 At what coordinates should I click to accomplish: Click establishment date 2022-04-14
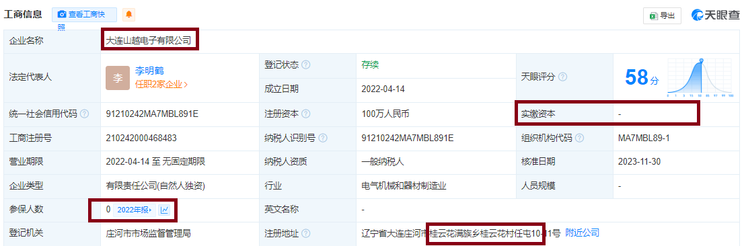click(383, 89)
